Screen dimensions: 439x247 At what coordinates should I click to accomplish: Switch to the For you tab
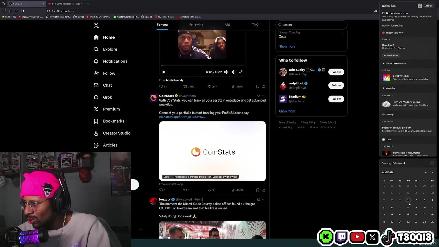(x=162, y=25)
